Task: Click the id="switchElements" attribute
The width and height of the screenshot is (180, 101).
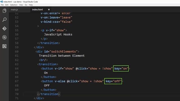Action: pos(61,52)
